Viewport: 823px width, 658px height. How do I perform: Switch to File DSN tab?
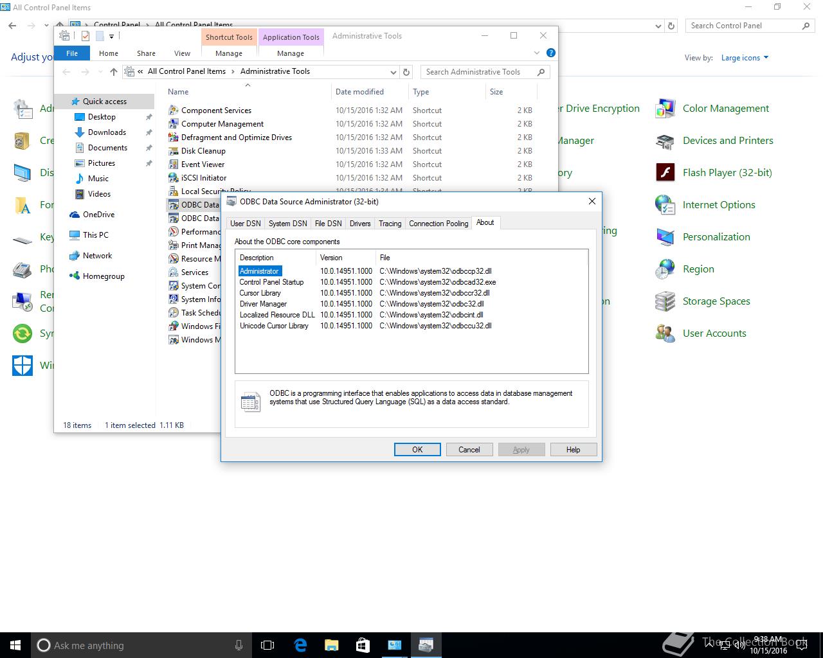tap(328, 224)
